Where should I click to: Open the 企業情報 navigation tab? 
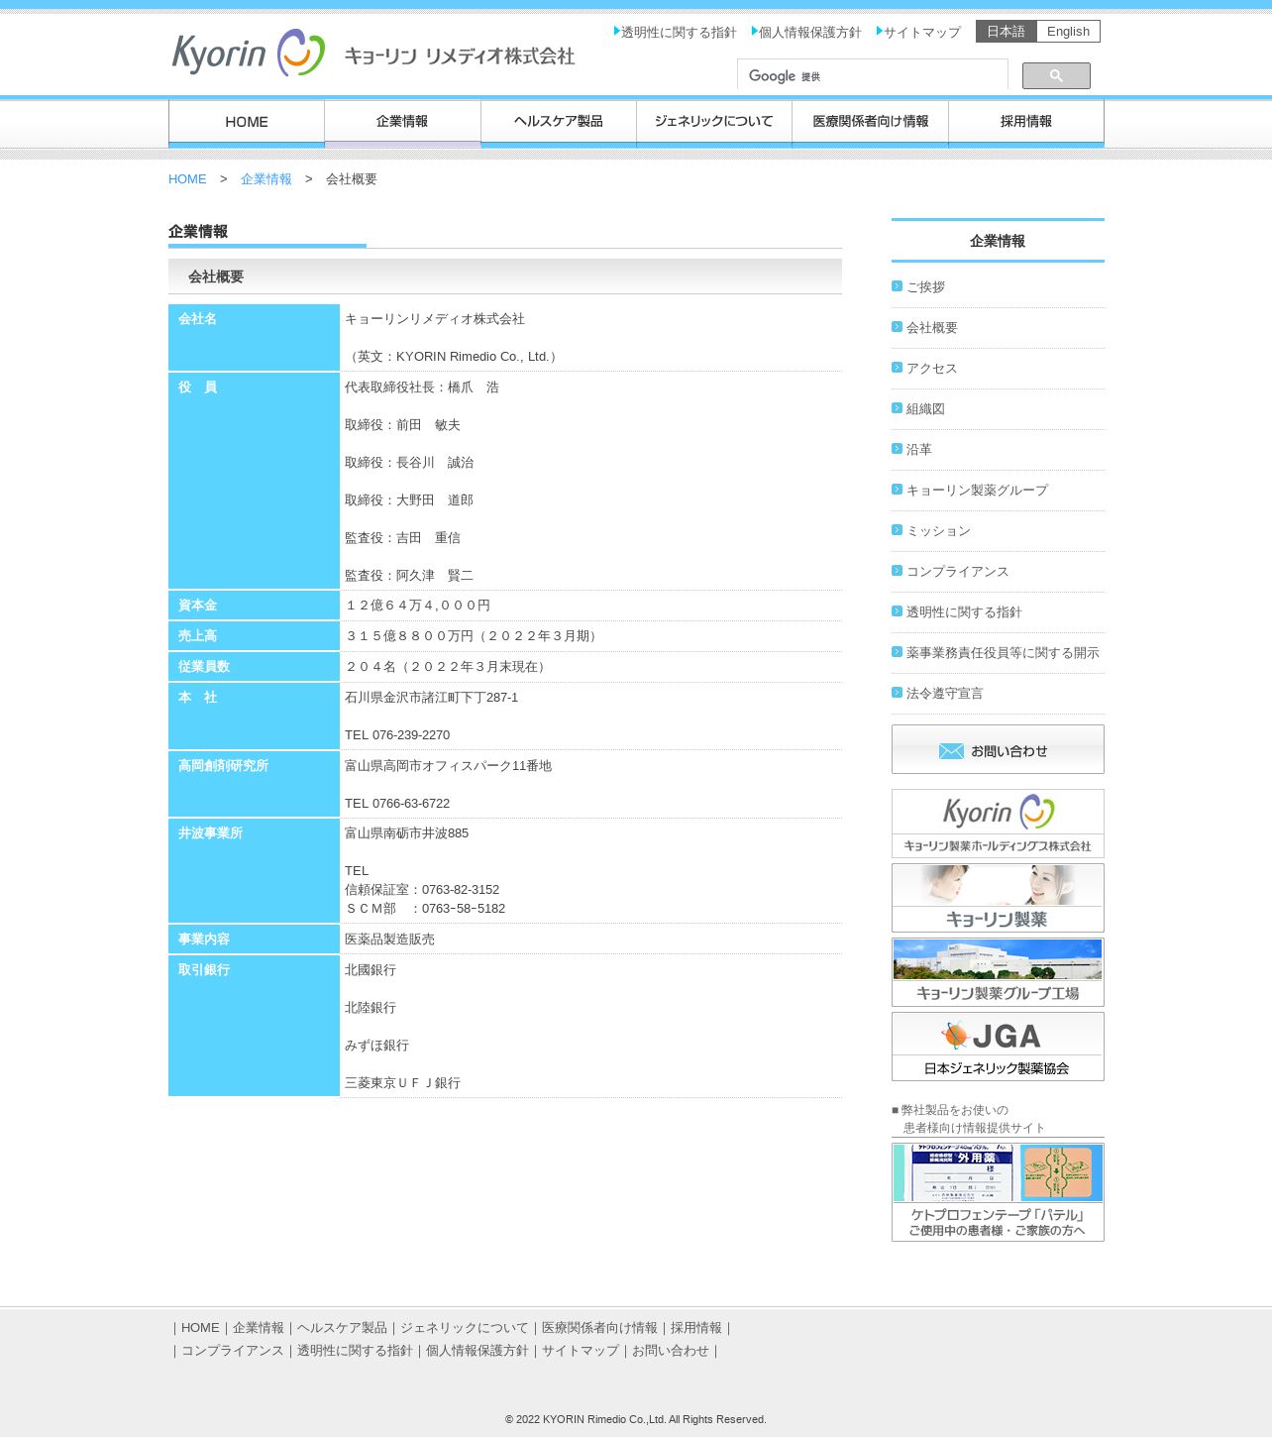[402, 123]
